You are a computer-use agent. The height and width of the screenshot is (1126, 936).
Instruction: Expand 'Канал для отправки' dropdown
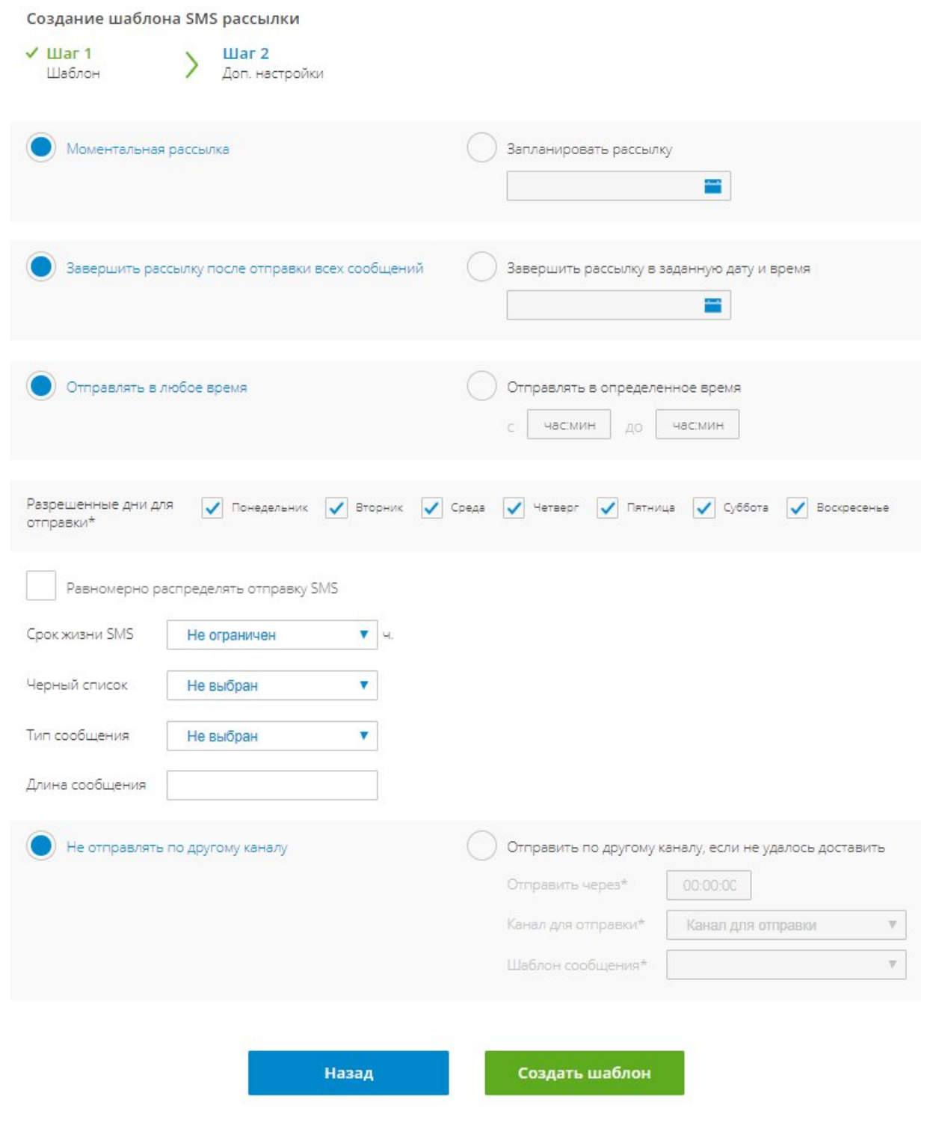click(x=786, y=925)
